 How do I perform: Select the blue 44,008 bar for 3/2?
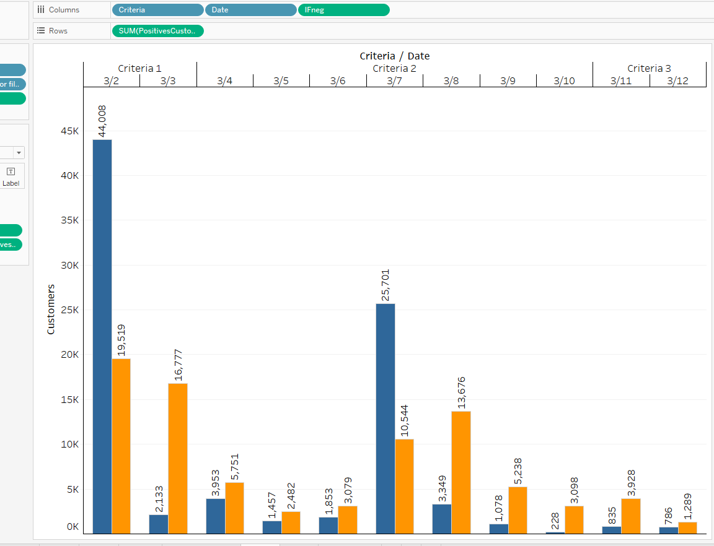(102, 334)
